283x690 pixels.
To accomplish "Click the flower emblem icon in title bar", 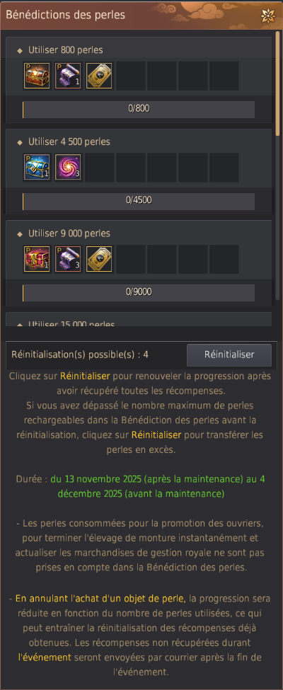I will click(268, 16).
